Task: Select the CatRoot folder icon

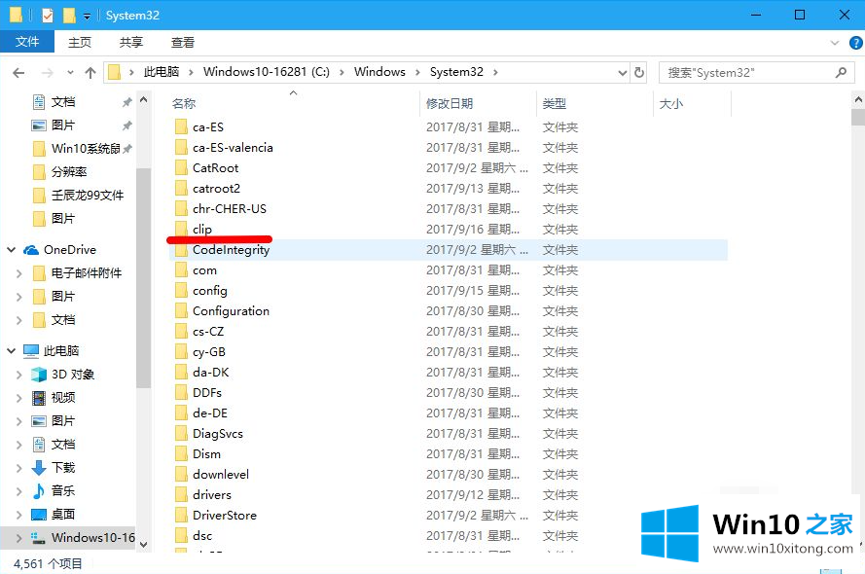Action: [x=181, y=167]
